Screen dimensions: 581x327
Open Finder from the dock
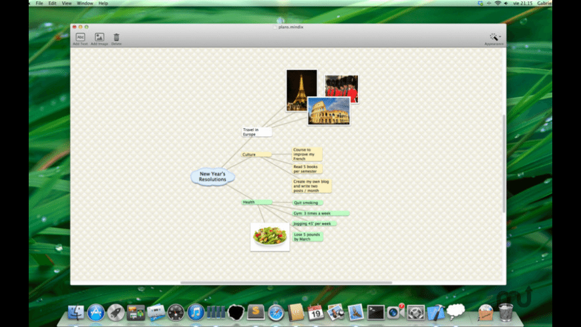pyautogui.click(x=76, y=312)
